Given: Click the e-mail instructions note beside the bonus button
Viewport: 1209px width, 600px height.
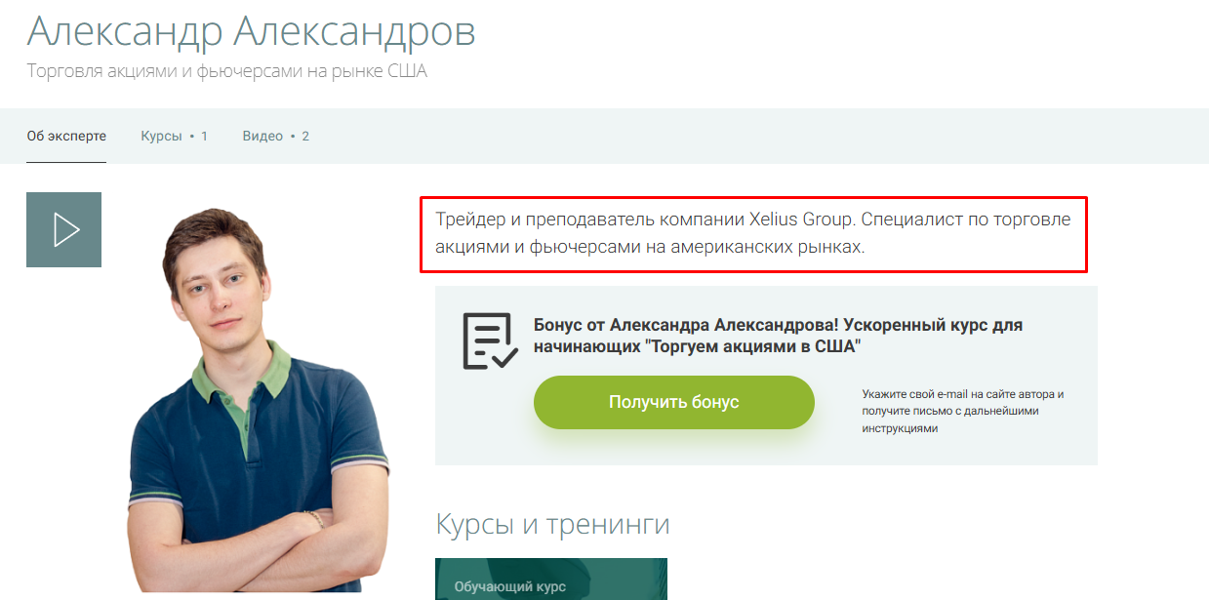Looking at the screenshot, I should tap(962, 412).
